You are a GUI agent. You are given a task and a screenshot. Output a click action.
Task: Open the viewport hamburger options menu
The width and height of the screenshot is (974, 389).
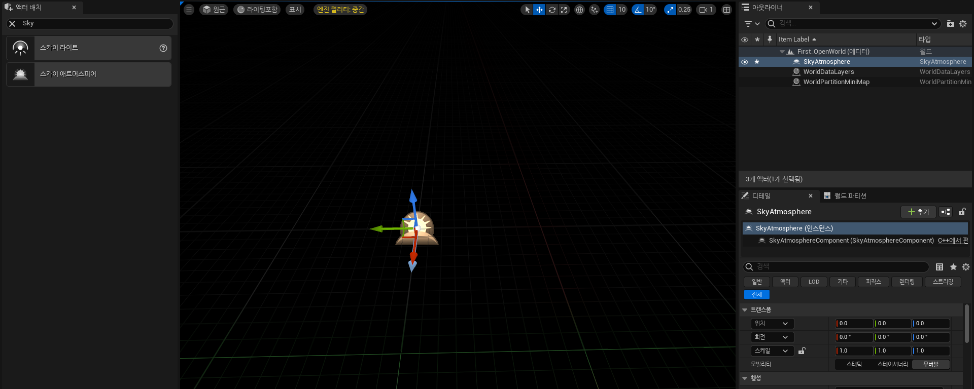(x=189, y=10)
